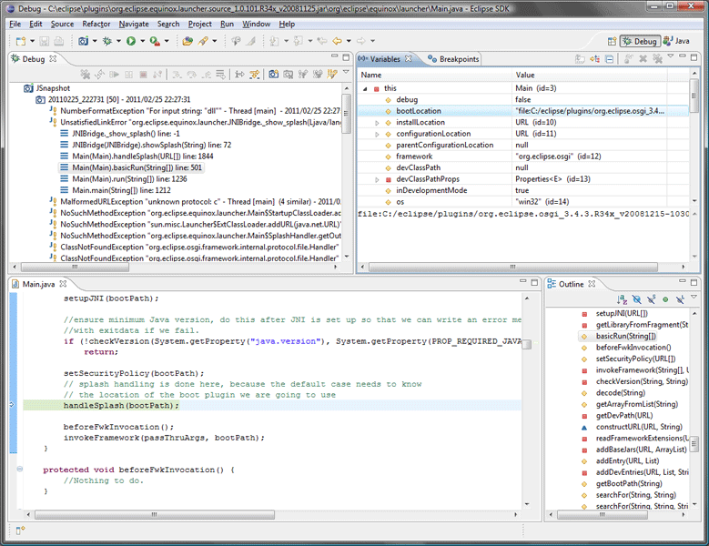709x546 pixels.
Task: Click the Name column header in Variables
Action: click(x=435, y=75)
